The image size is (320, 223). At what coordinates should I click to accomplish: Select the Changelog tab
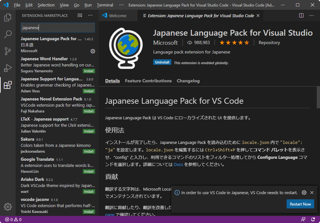188,81
